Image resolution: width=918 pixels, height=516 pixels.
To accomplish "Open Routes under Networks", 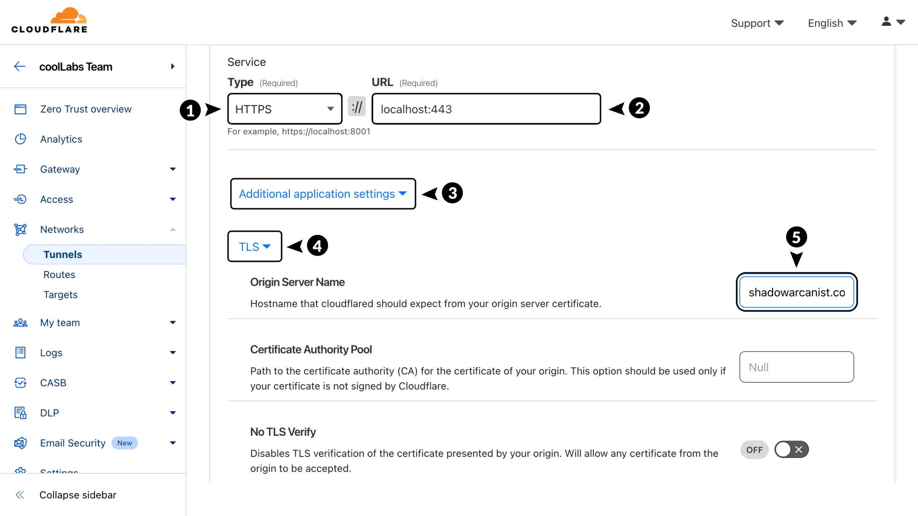I will pyautogui.click(x=59, y=275).
